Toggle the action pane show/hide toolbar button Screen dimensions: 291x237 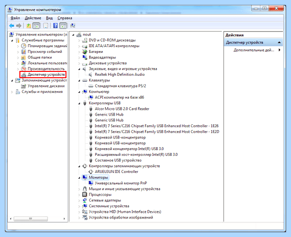click(x=63, y=26)
